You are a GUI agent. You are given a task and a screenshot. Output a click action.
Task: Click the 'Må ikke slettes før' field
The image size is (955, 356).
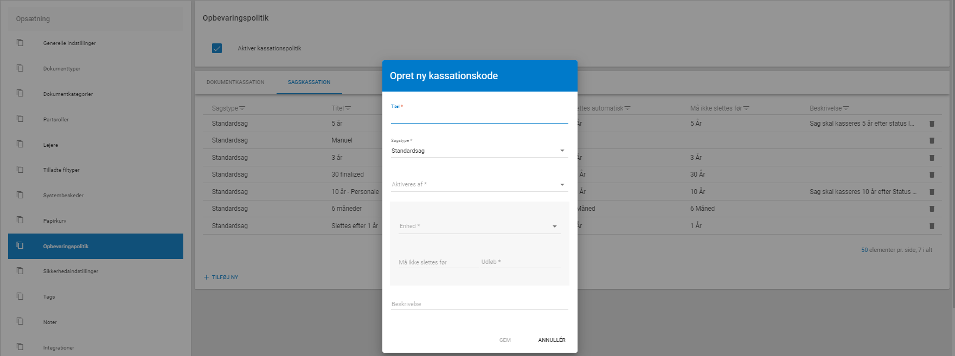[438, 262]
